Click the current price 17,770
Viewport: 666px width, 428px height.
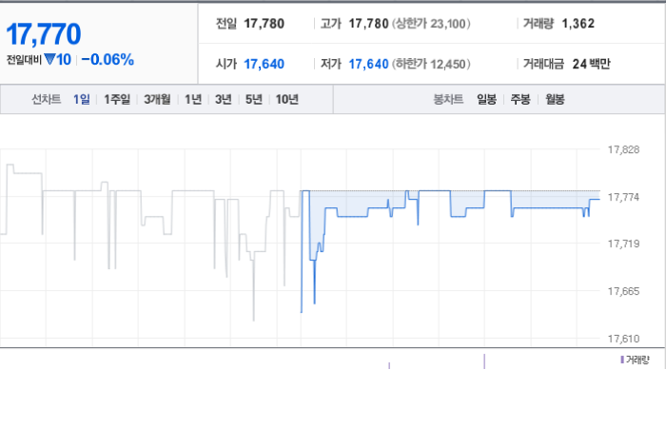click(44, 34)
